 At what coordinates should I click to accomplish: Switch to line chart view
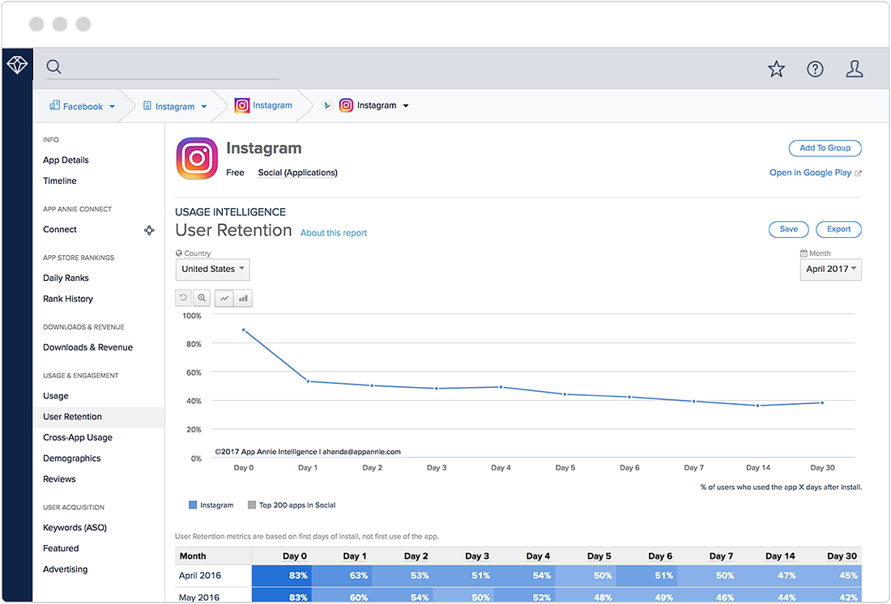point(224,298)
